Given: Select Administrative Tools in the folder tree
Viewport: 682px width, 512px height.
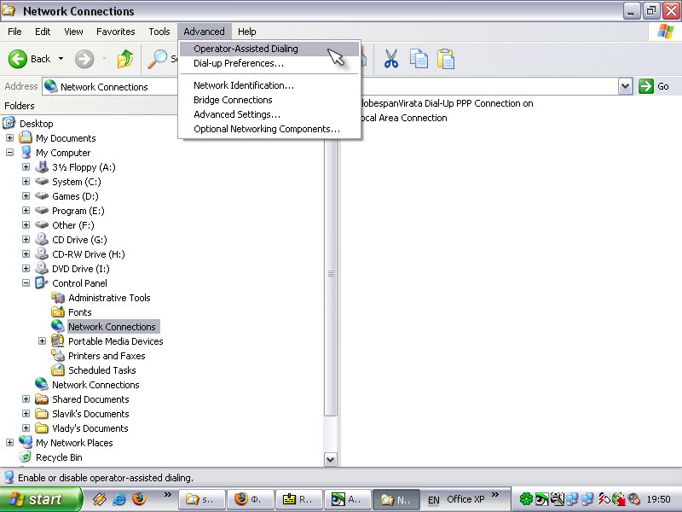Looking at the screenshot, I should tap(109, 298).
